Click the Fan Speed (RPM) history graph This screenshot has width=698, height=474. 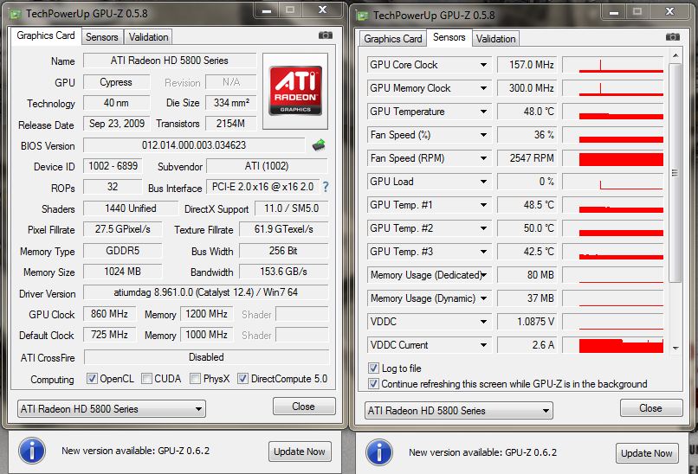pos(613,158)
